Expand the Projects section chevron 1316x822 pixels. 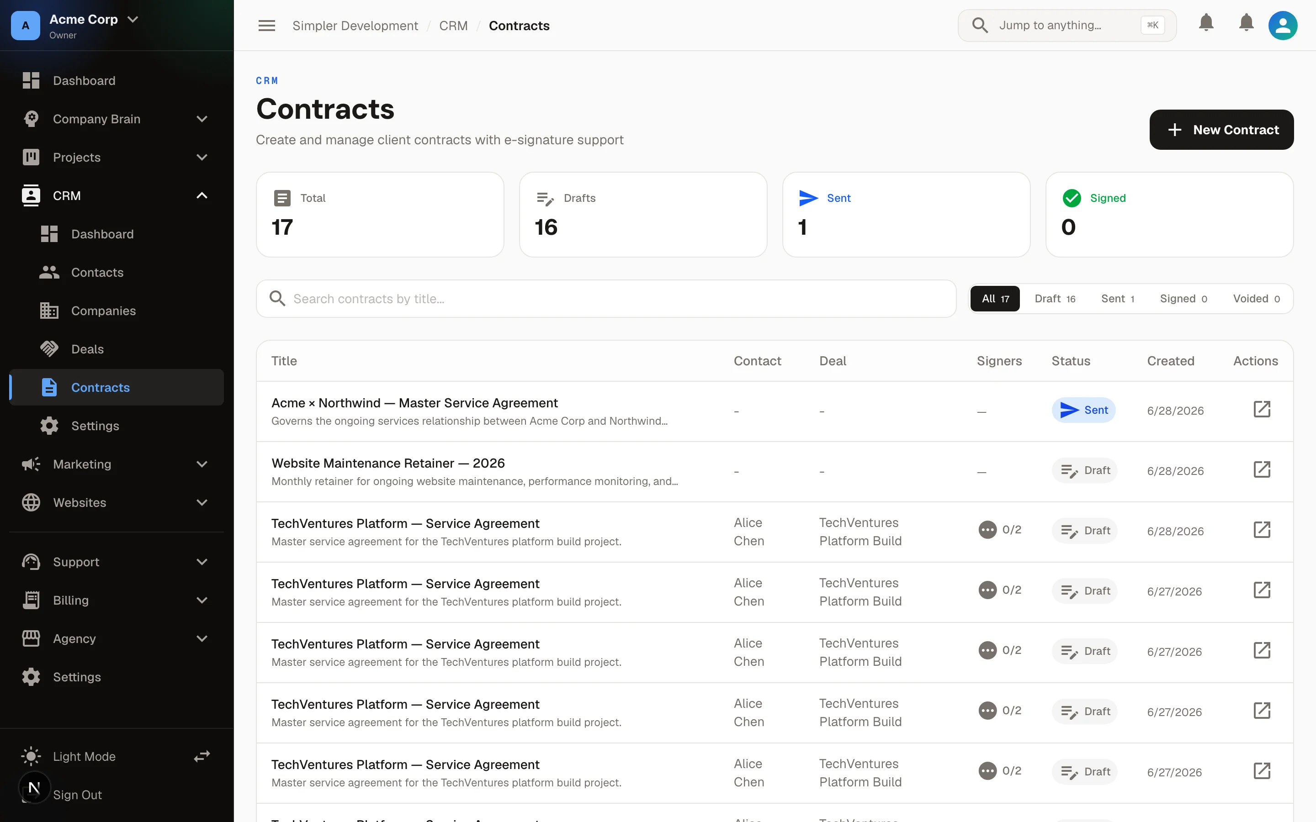(202, 158)
